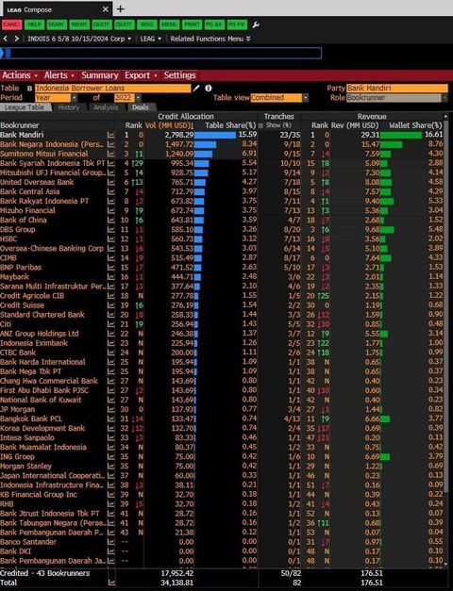Open chart icon for HSBC row
The height and width of the screenshot is (591, 453).
(x=111, y=239)
